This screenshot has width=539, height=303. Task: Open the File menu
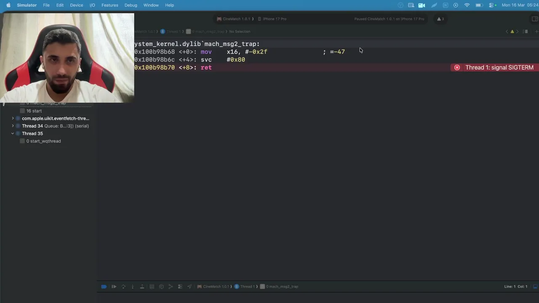(46, 5)
